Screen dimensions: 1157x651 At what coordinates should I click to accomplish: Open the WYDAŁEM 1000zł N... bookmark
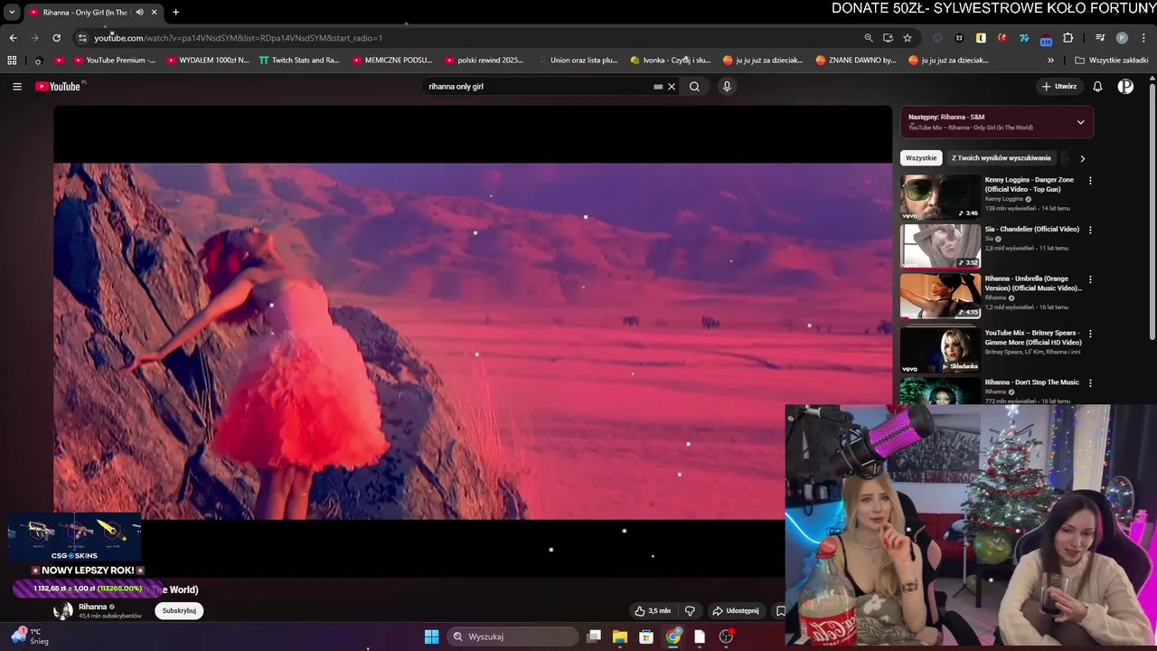[x=208, y=61]
